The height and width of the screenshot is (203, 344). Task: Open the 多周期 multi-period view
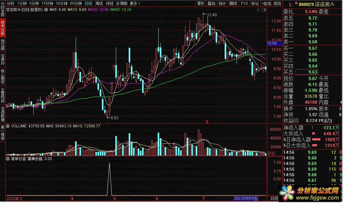tap(122, 3)
